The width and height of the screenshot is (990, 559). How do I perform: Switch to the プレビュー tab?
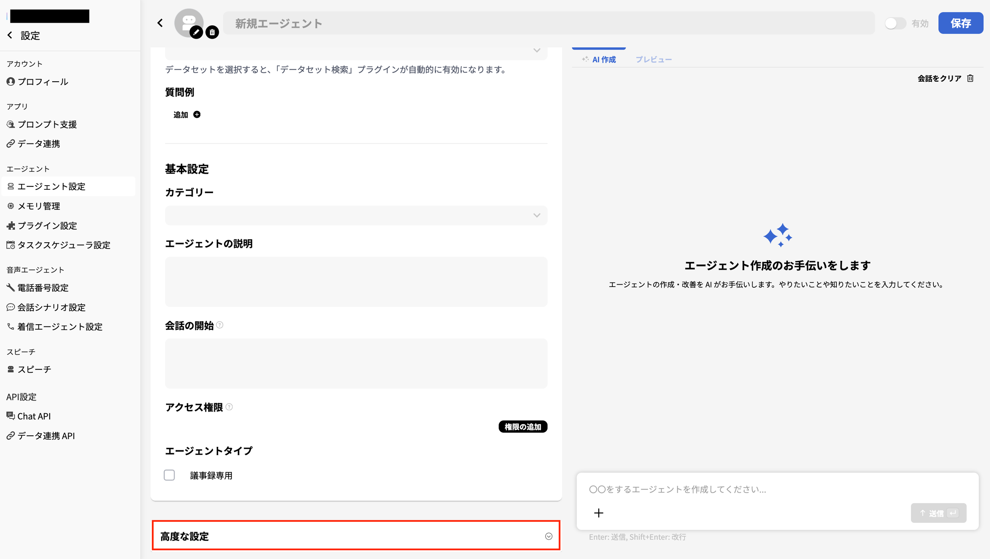tap(653, 60)
